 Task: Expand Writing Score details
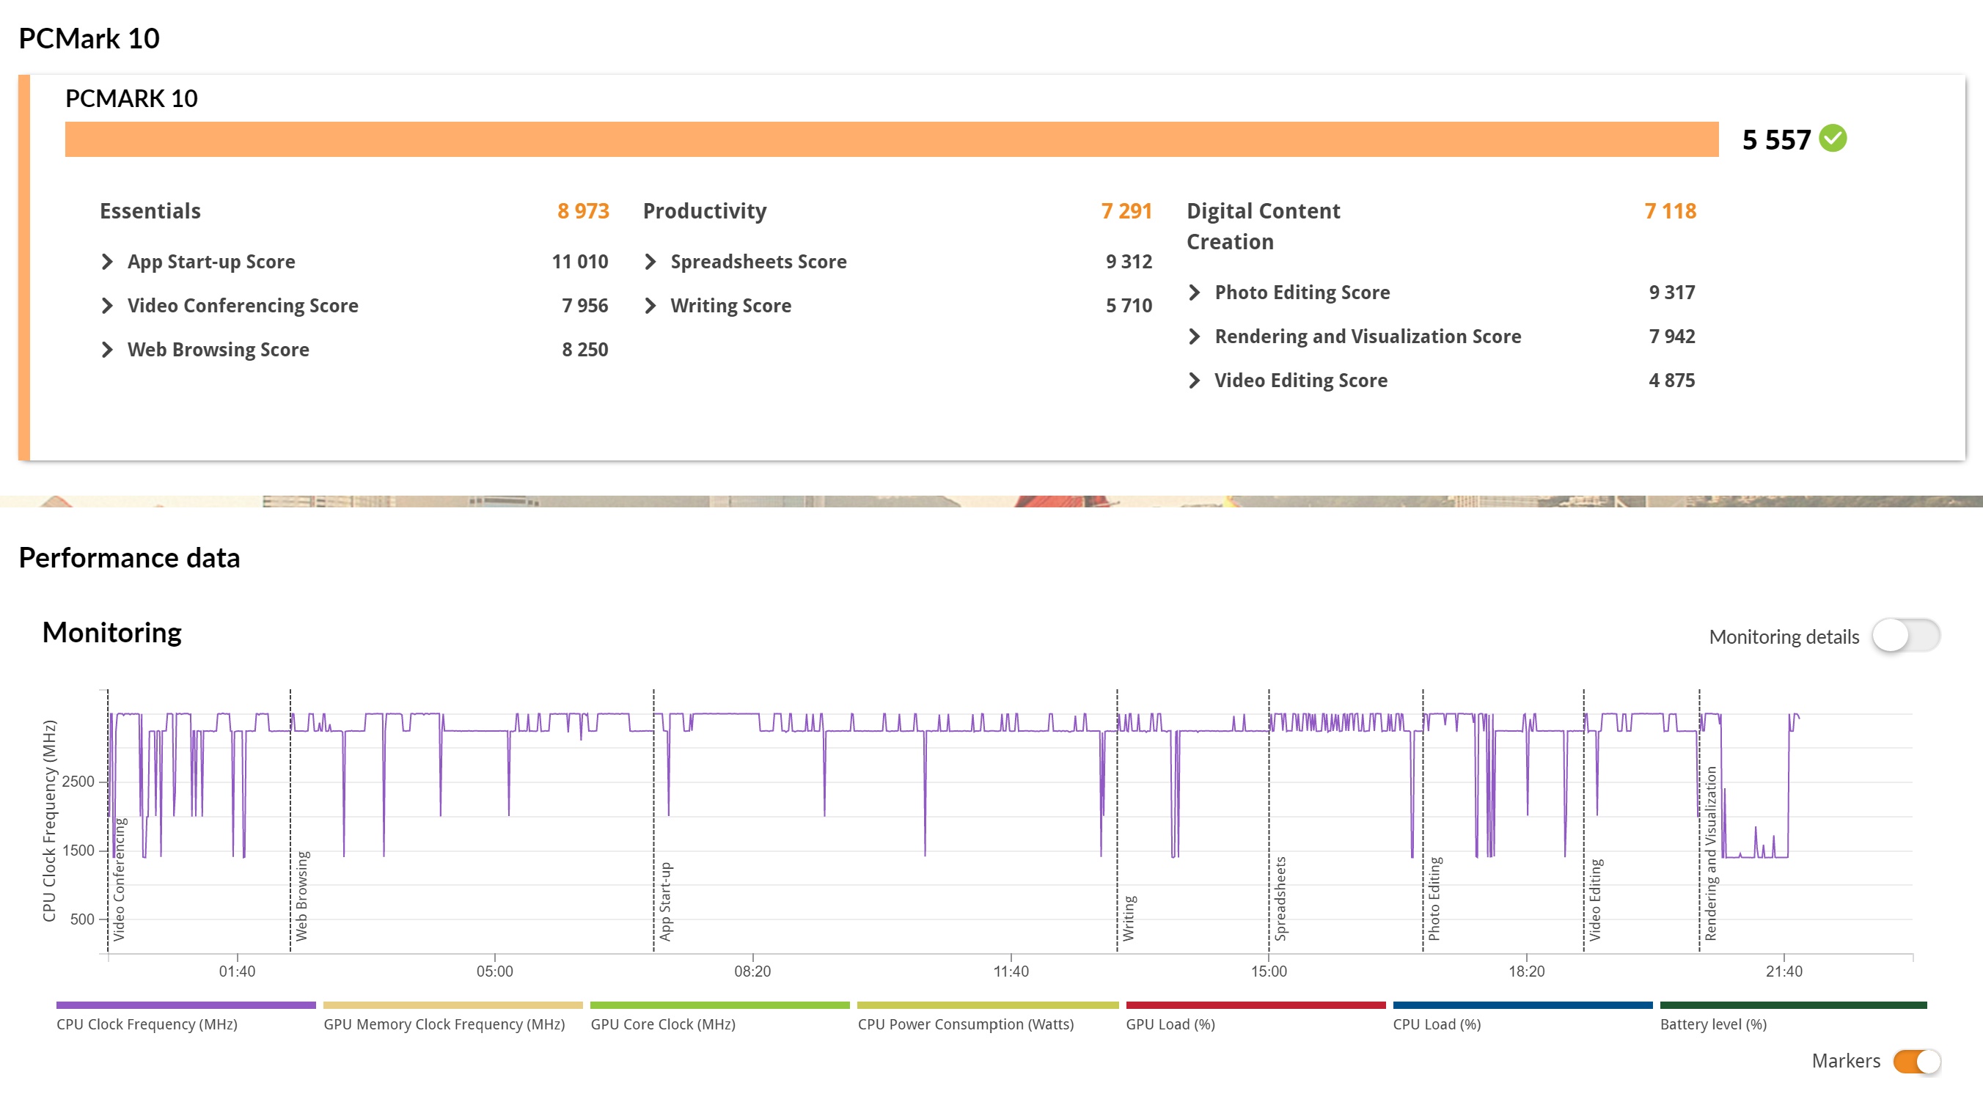click(650, 306)
